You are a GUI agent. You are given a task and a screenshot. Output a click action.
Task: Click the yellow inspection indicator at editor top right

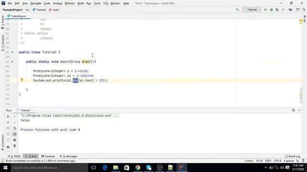[x=301, y=21]
